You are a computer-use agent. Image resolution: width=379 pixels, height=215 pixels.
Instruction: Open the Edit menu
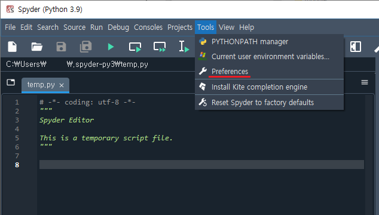point(26,27)
